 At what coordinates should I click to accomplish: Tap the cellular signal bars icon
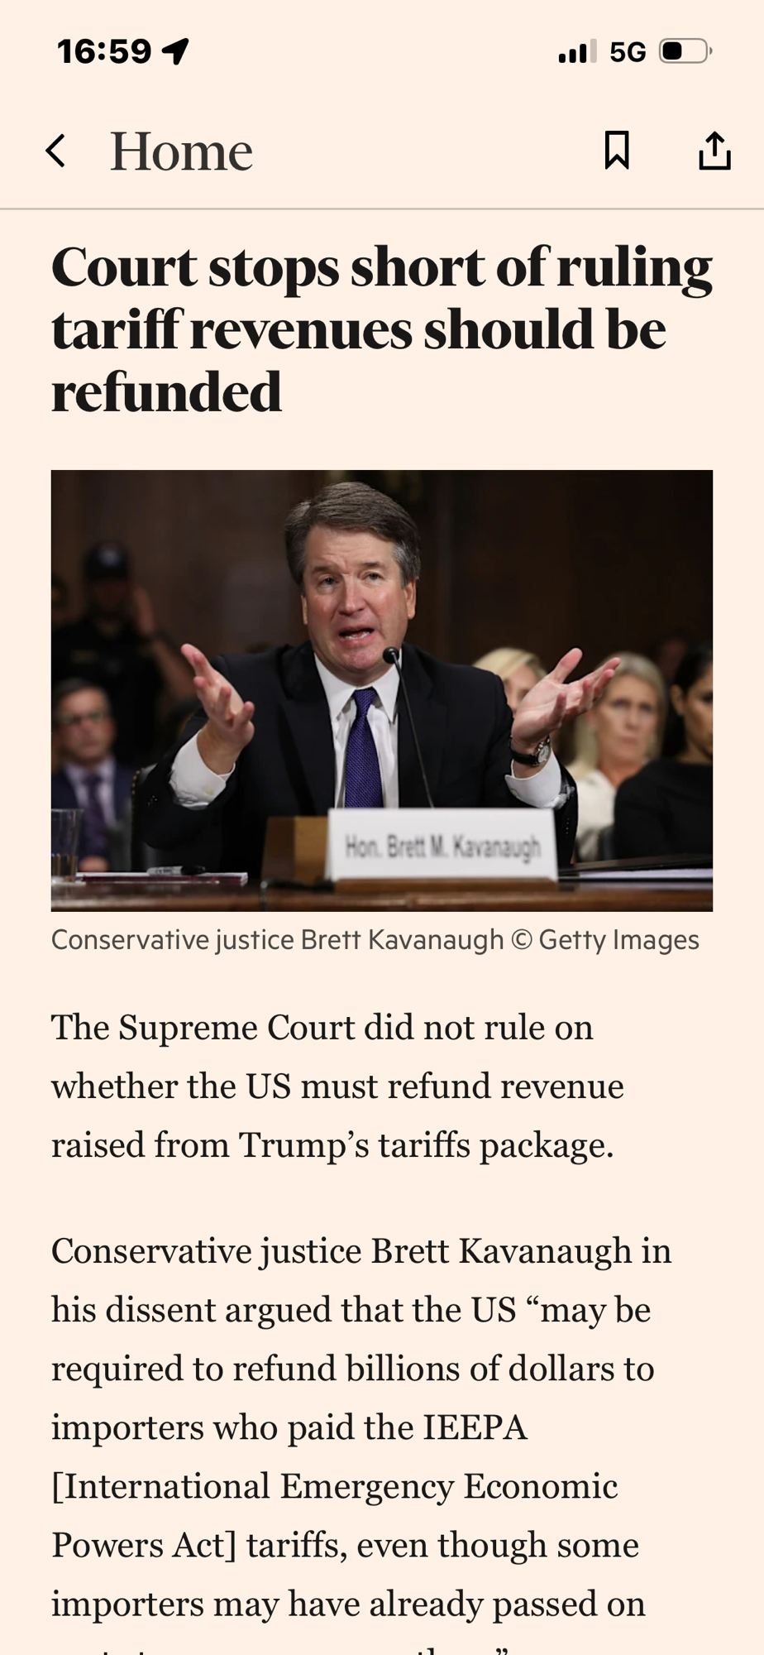(576, 52)
